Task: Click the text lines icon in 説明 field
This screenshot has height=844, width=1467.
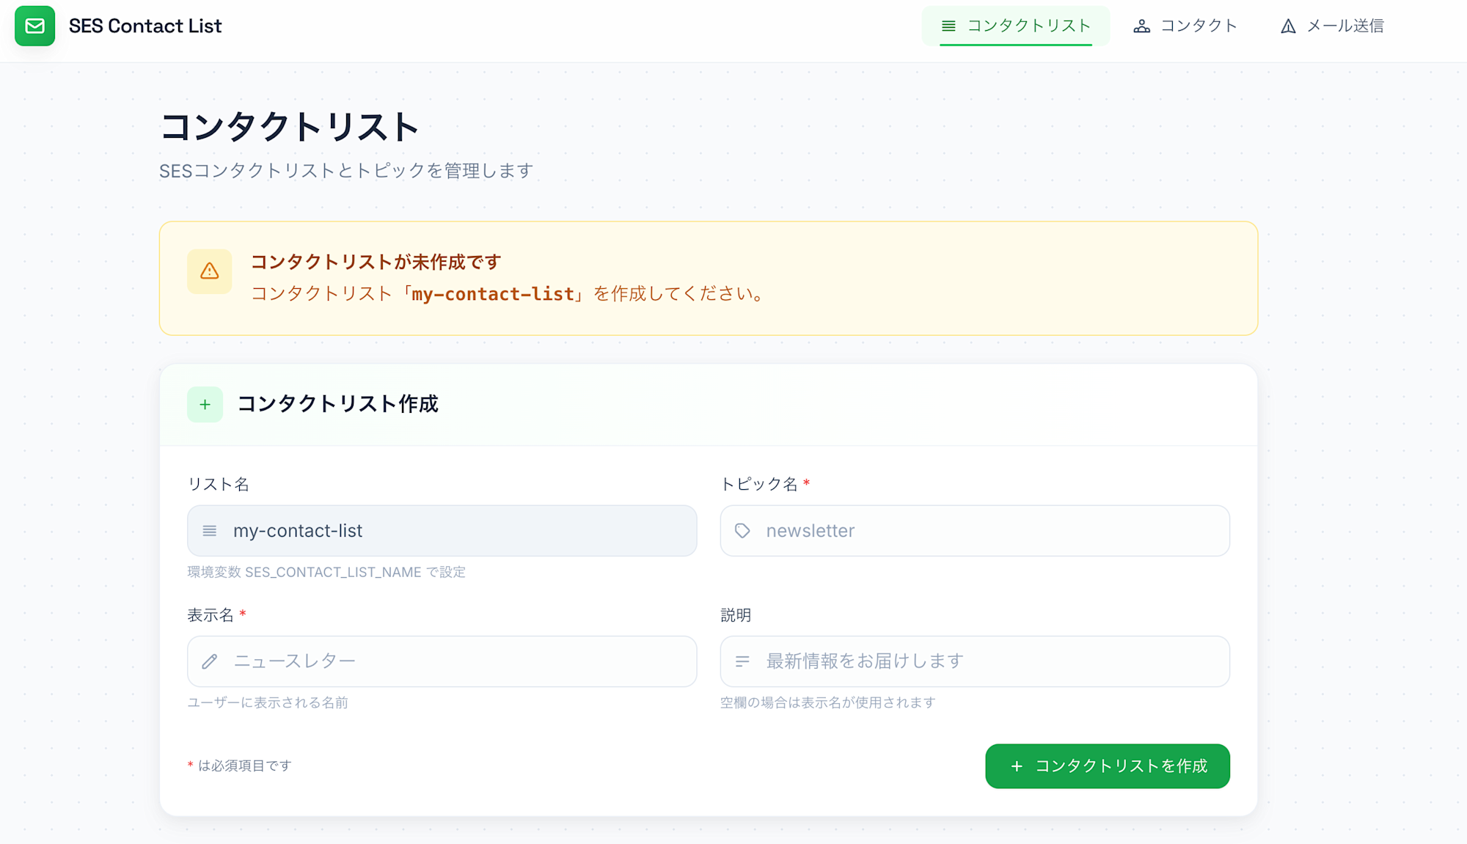Action: 742,661
